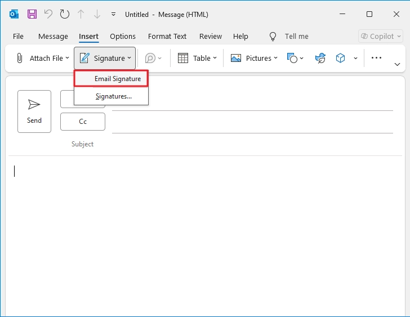Screen dimensions: 410x317
Task: Open the Review tab
Action: pyautogui.click(x=211, y=37)
